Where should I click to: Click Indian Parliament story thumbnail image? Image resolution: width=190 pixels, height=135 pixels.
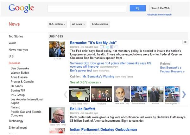[x=57, y=131]
